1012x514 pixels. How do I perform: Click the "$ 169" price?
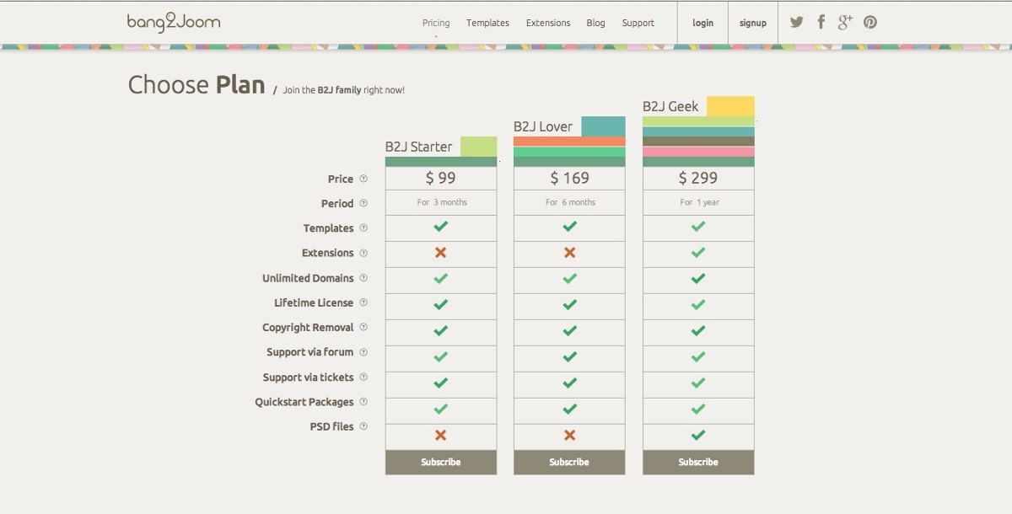click(569, 178)
